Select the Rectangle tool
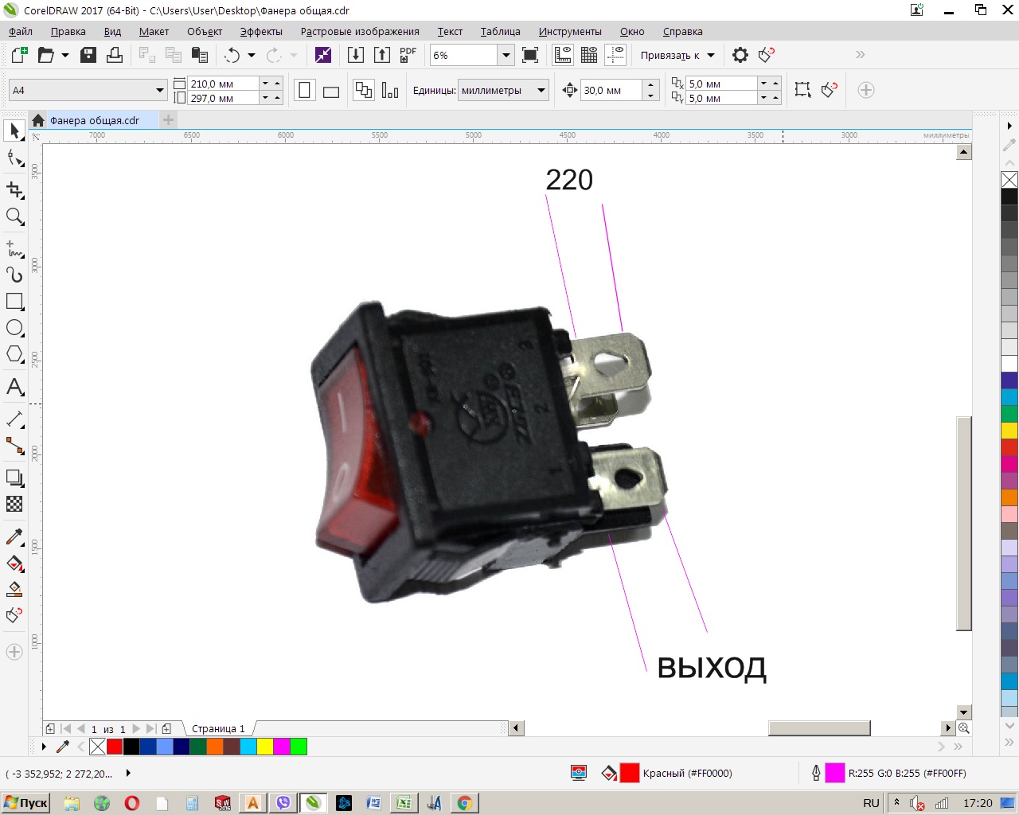The height and width of the screenshot is (815, 1019). pyautogui.click(x=14, y=302)
